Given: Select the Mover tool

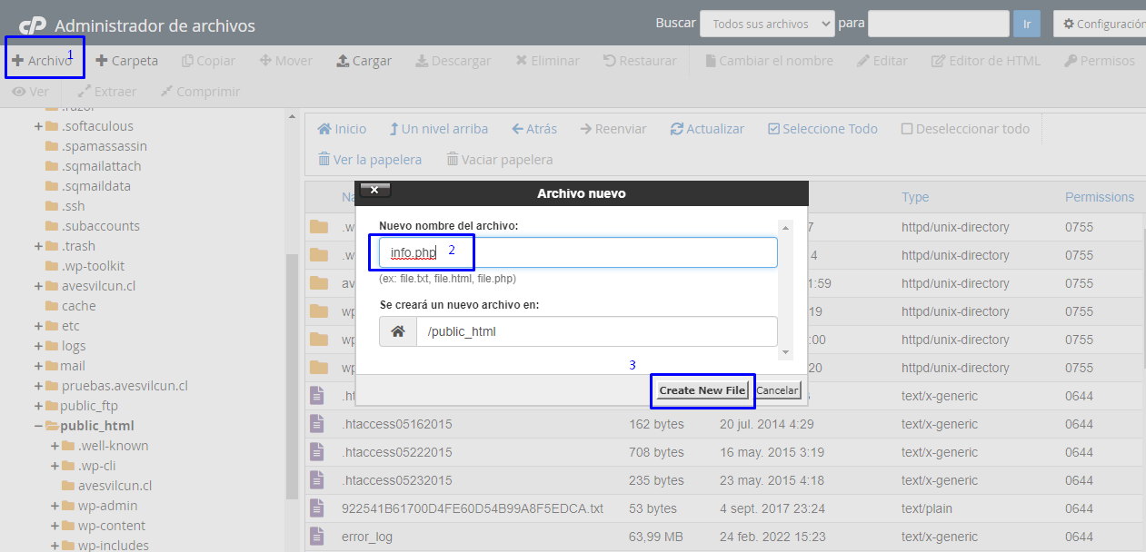Looking at the screenshot, I should pyautogui.click(x=285, y=62).
